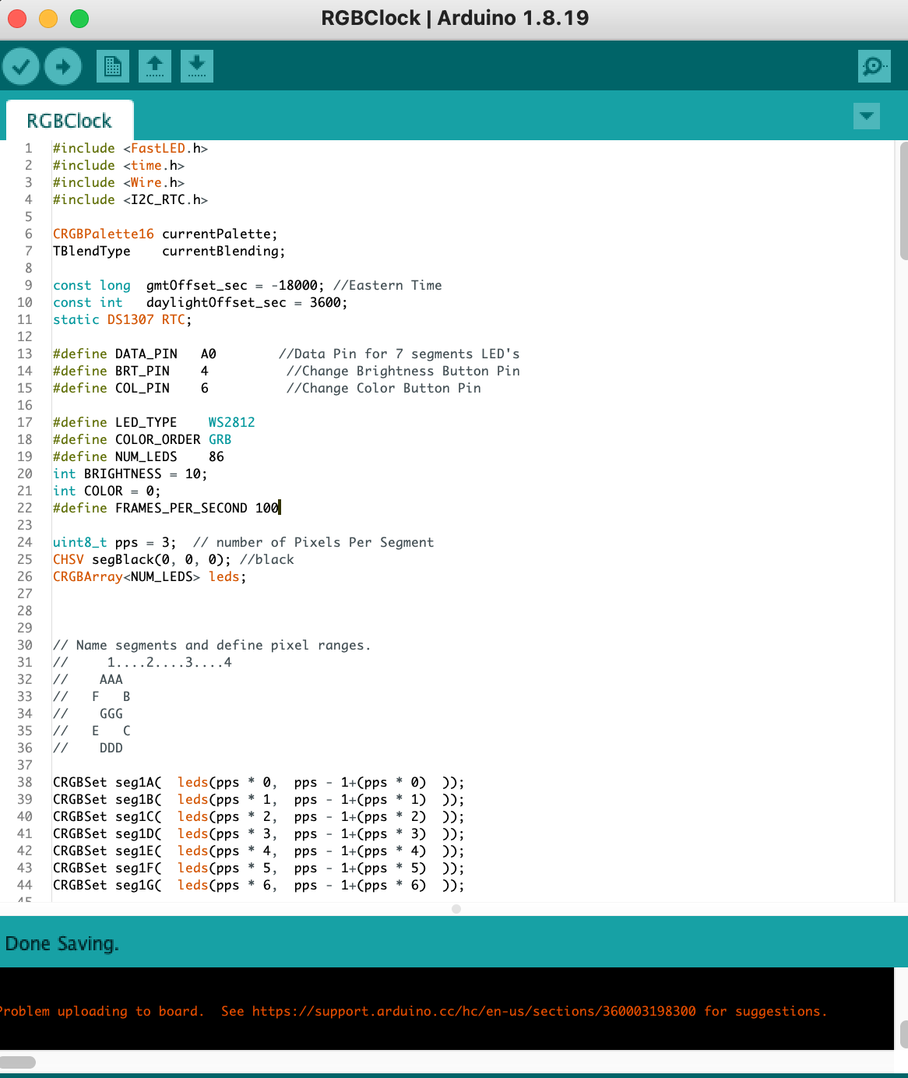Save sketch with the down-arrow icon
This screenshot has height=1078, width=908.
197,66
